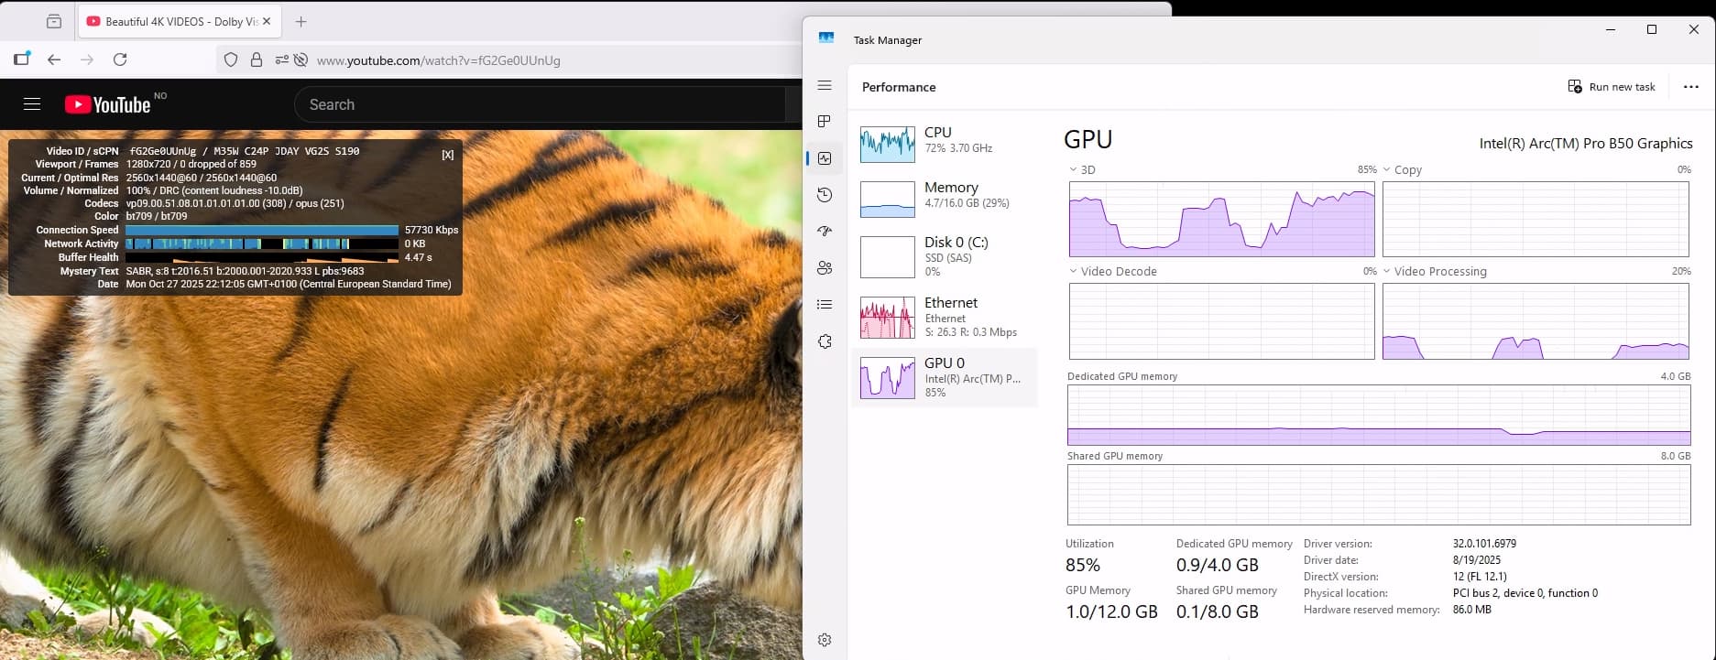Reload the YouTube page

120,60
